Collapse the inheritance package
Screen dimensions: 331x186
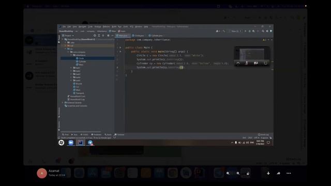[x=71, y=55]
